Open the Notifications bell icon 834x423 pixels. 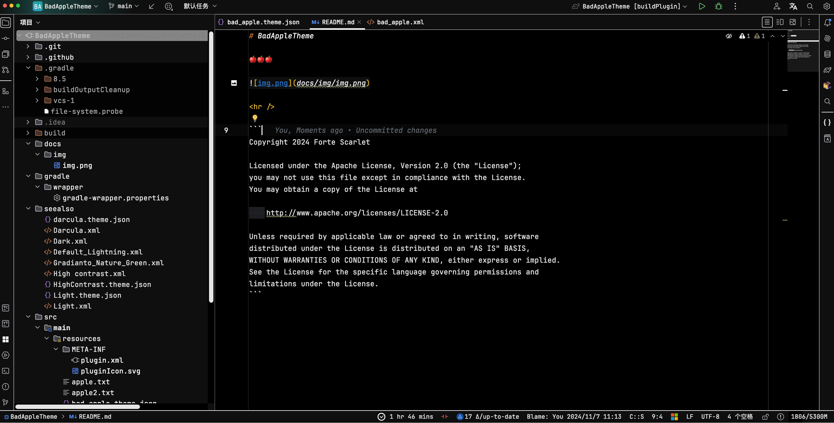point(827,23)
